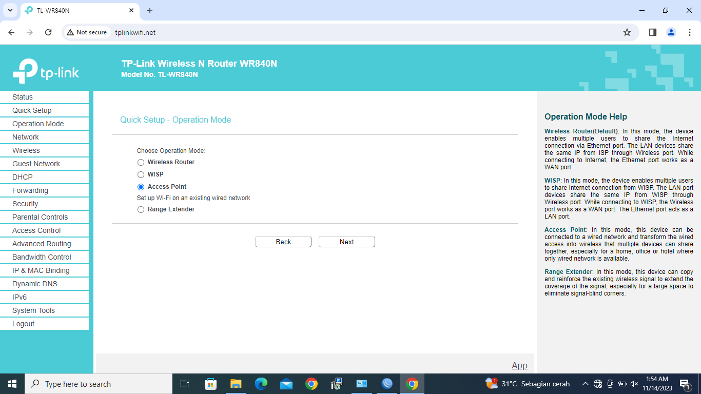This screenshot has width=701, height=394.
Task: Open Wireless settings in sidebar
Action: click(44, 150)
